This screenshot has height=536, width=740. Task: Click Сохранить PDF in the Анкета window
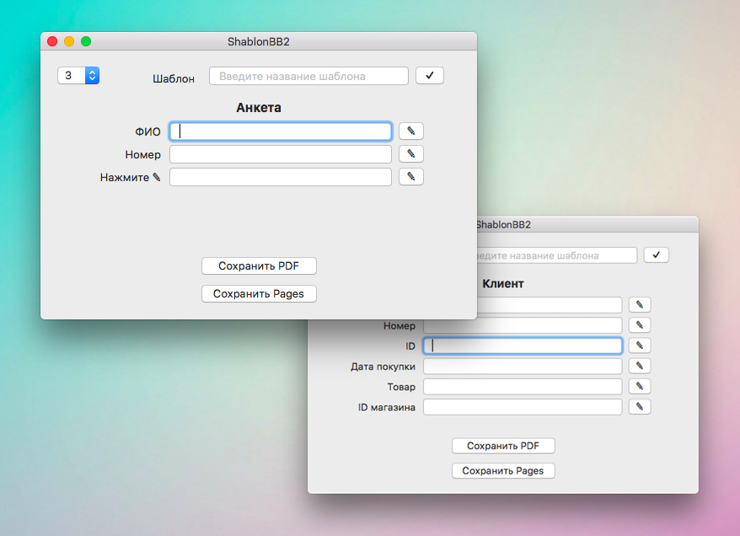[259, 266]
